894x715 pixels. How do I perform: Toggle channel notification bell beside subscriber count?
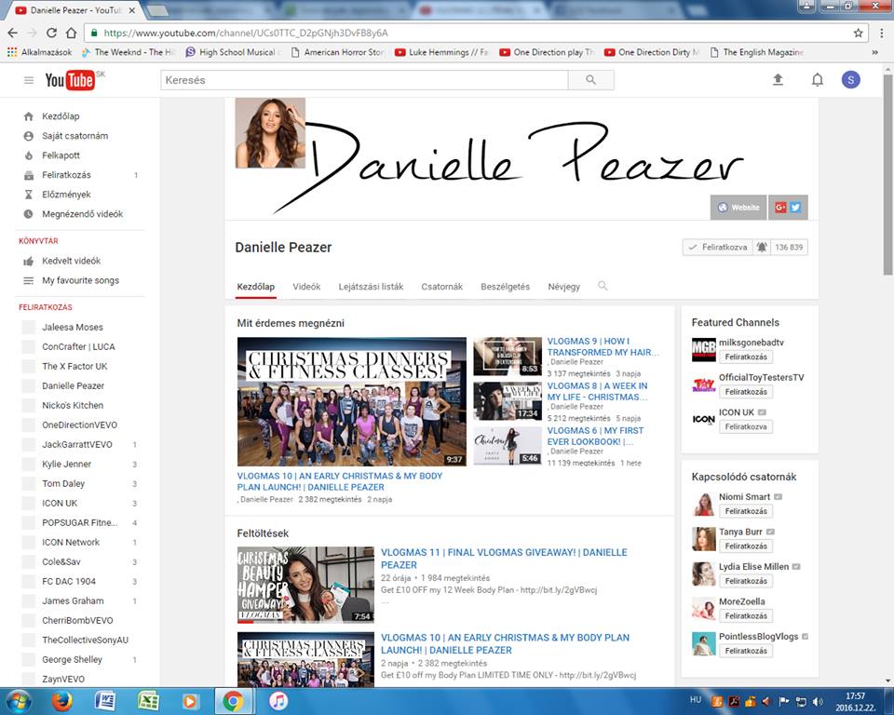pyautogui.click(x=762, y=248)
